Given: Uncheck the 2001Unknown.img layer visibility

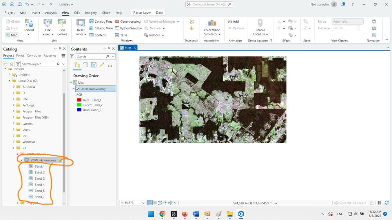Looking at the screenshot, I should click(78, 89).
